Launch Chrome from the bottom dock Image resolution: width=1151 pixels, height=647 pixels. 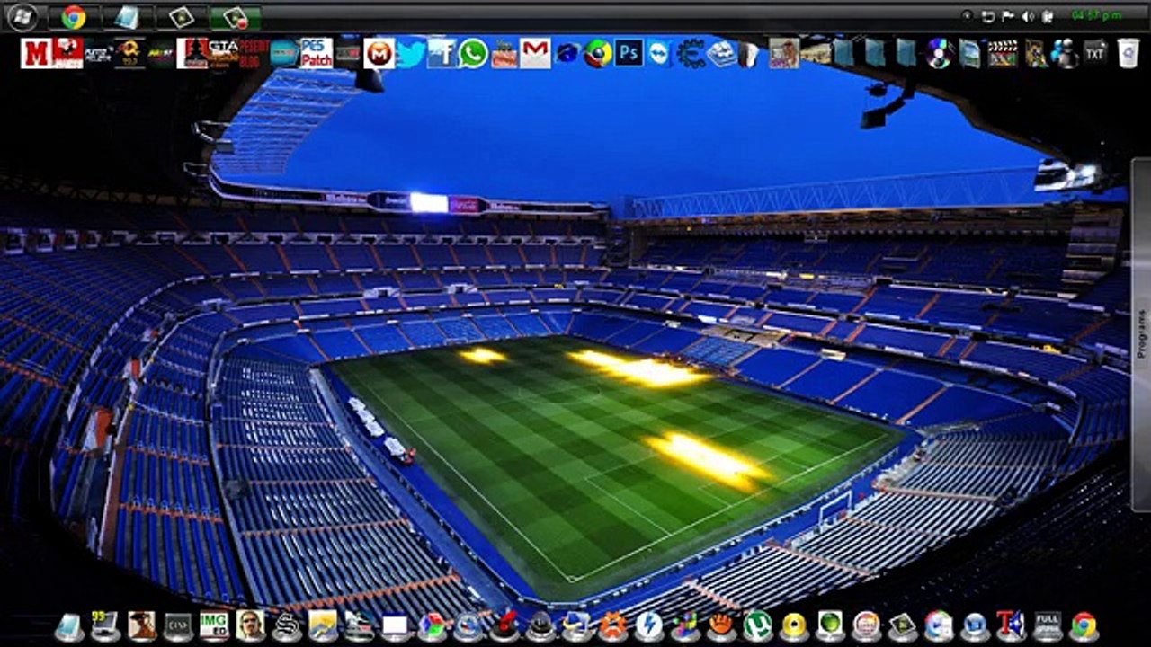pos(1084,625)
